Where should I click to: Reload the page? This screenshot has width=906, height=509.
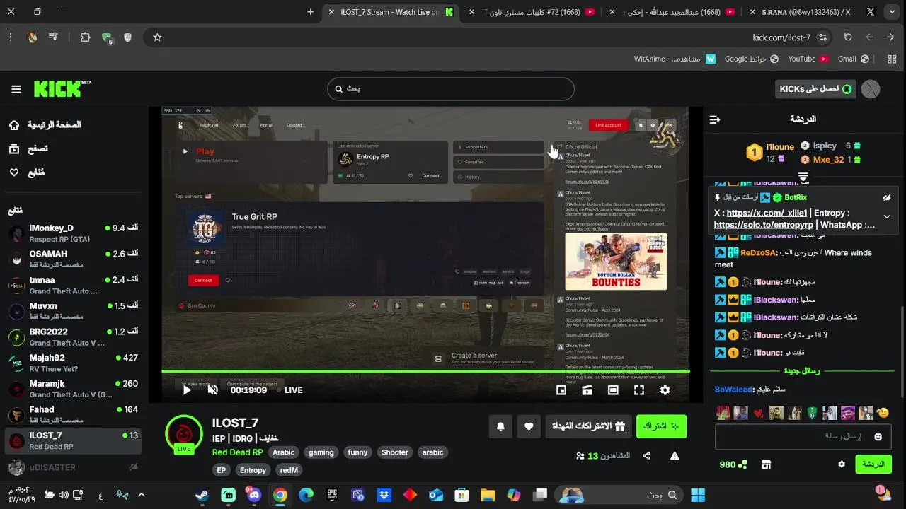(x=848, y=37)
